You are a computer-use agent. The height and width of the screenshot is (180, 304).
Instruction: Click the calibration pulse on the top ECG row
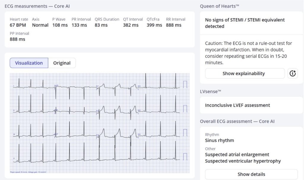(x=185, y=85)
